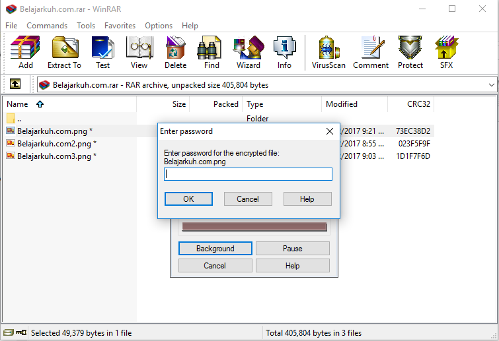Pause the extraction progress

pyautogui.click(x=293, y=248)
